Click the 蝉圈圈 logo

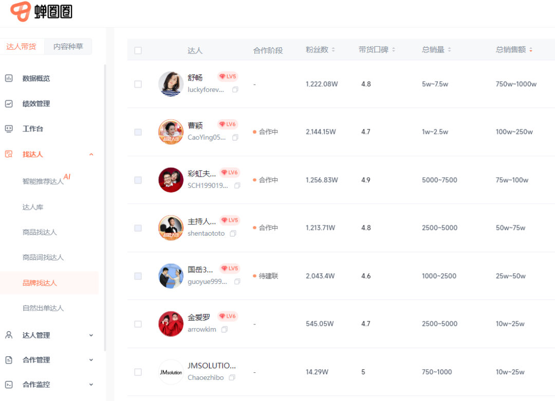41,11
